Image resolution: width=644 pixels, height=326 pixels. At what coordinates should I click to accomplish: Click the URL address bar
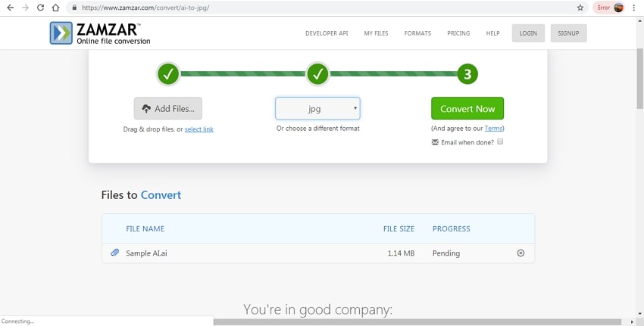click(x=318, y=8)
